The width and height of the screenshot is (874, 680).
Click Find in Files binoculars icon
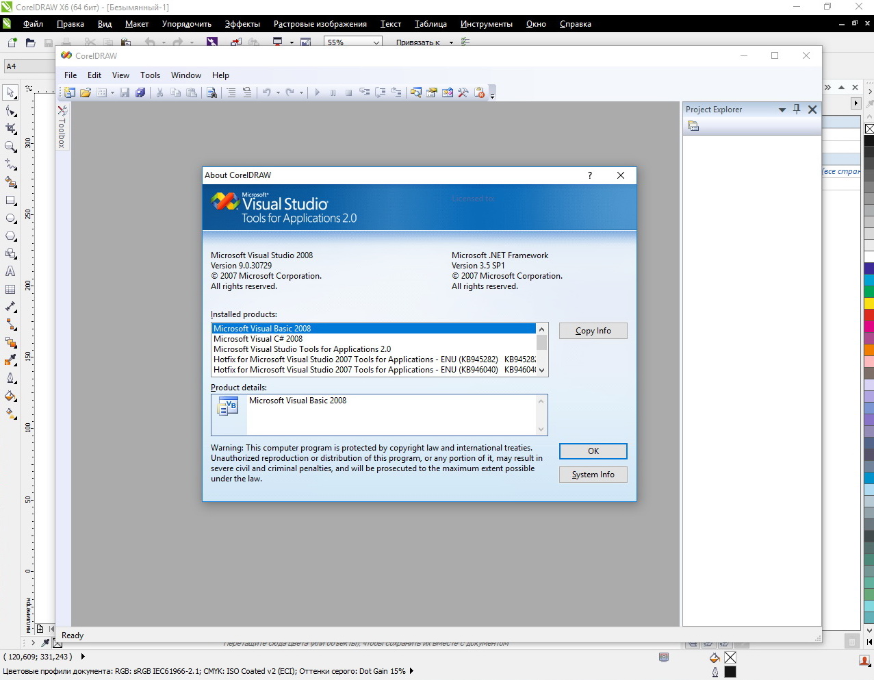pyautogui.click(x=212, y=92)
